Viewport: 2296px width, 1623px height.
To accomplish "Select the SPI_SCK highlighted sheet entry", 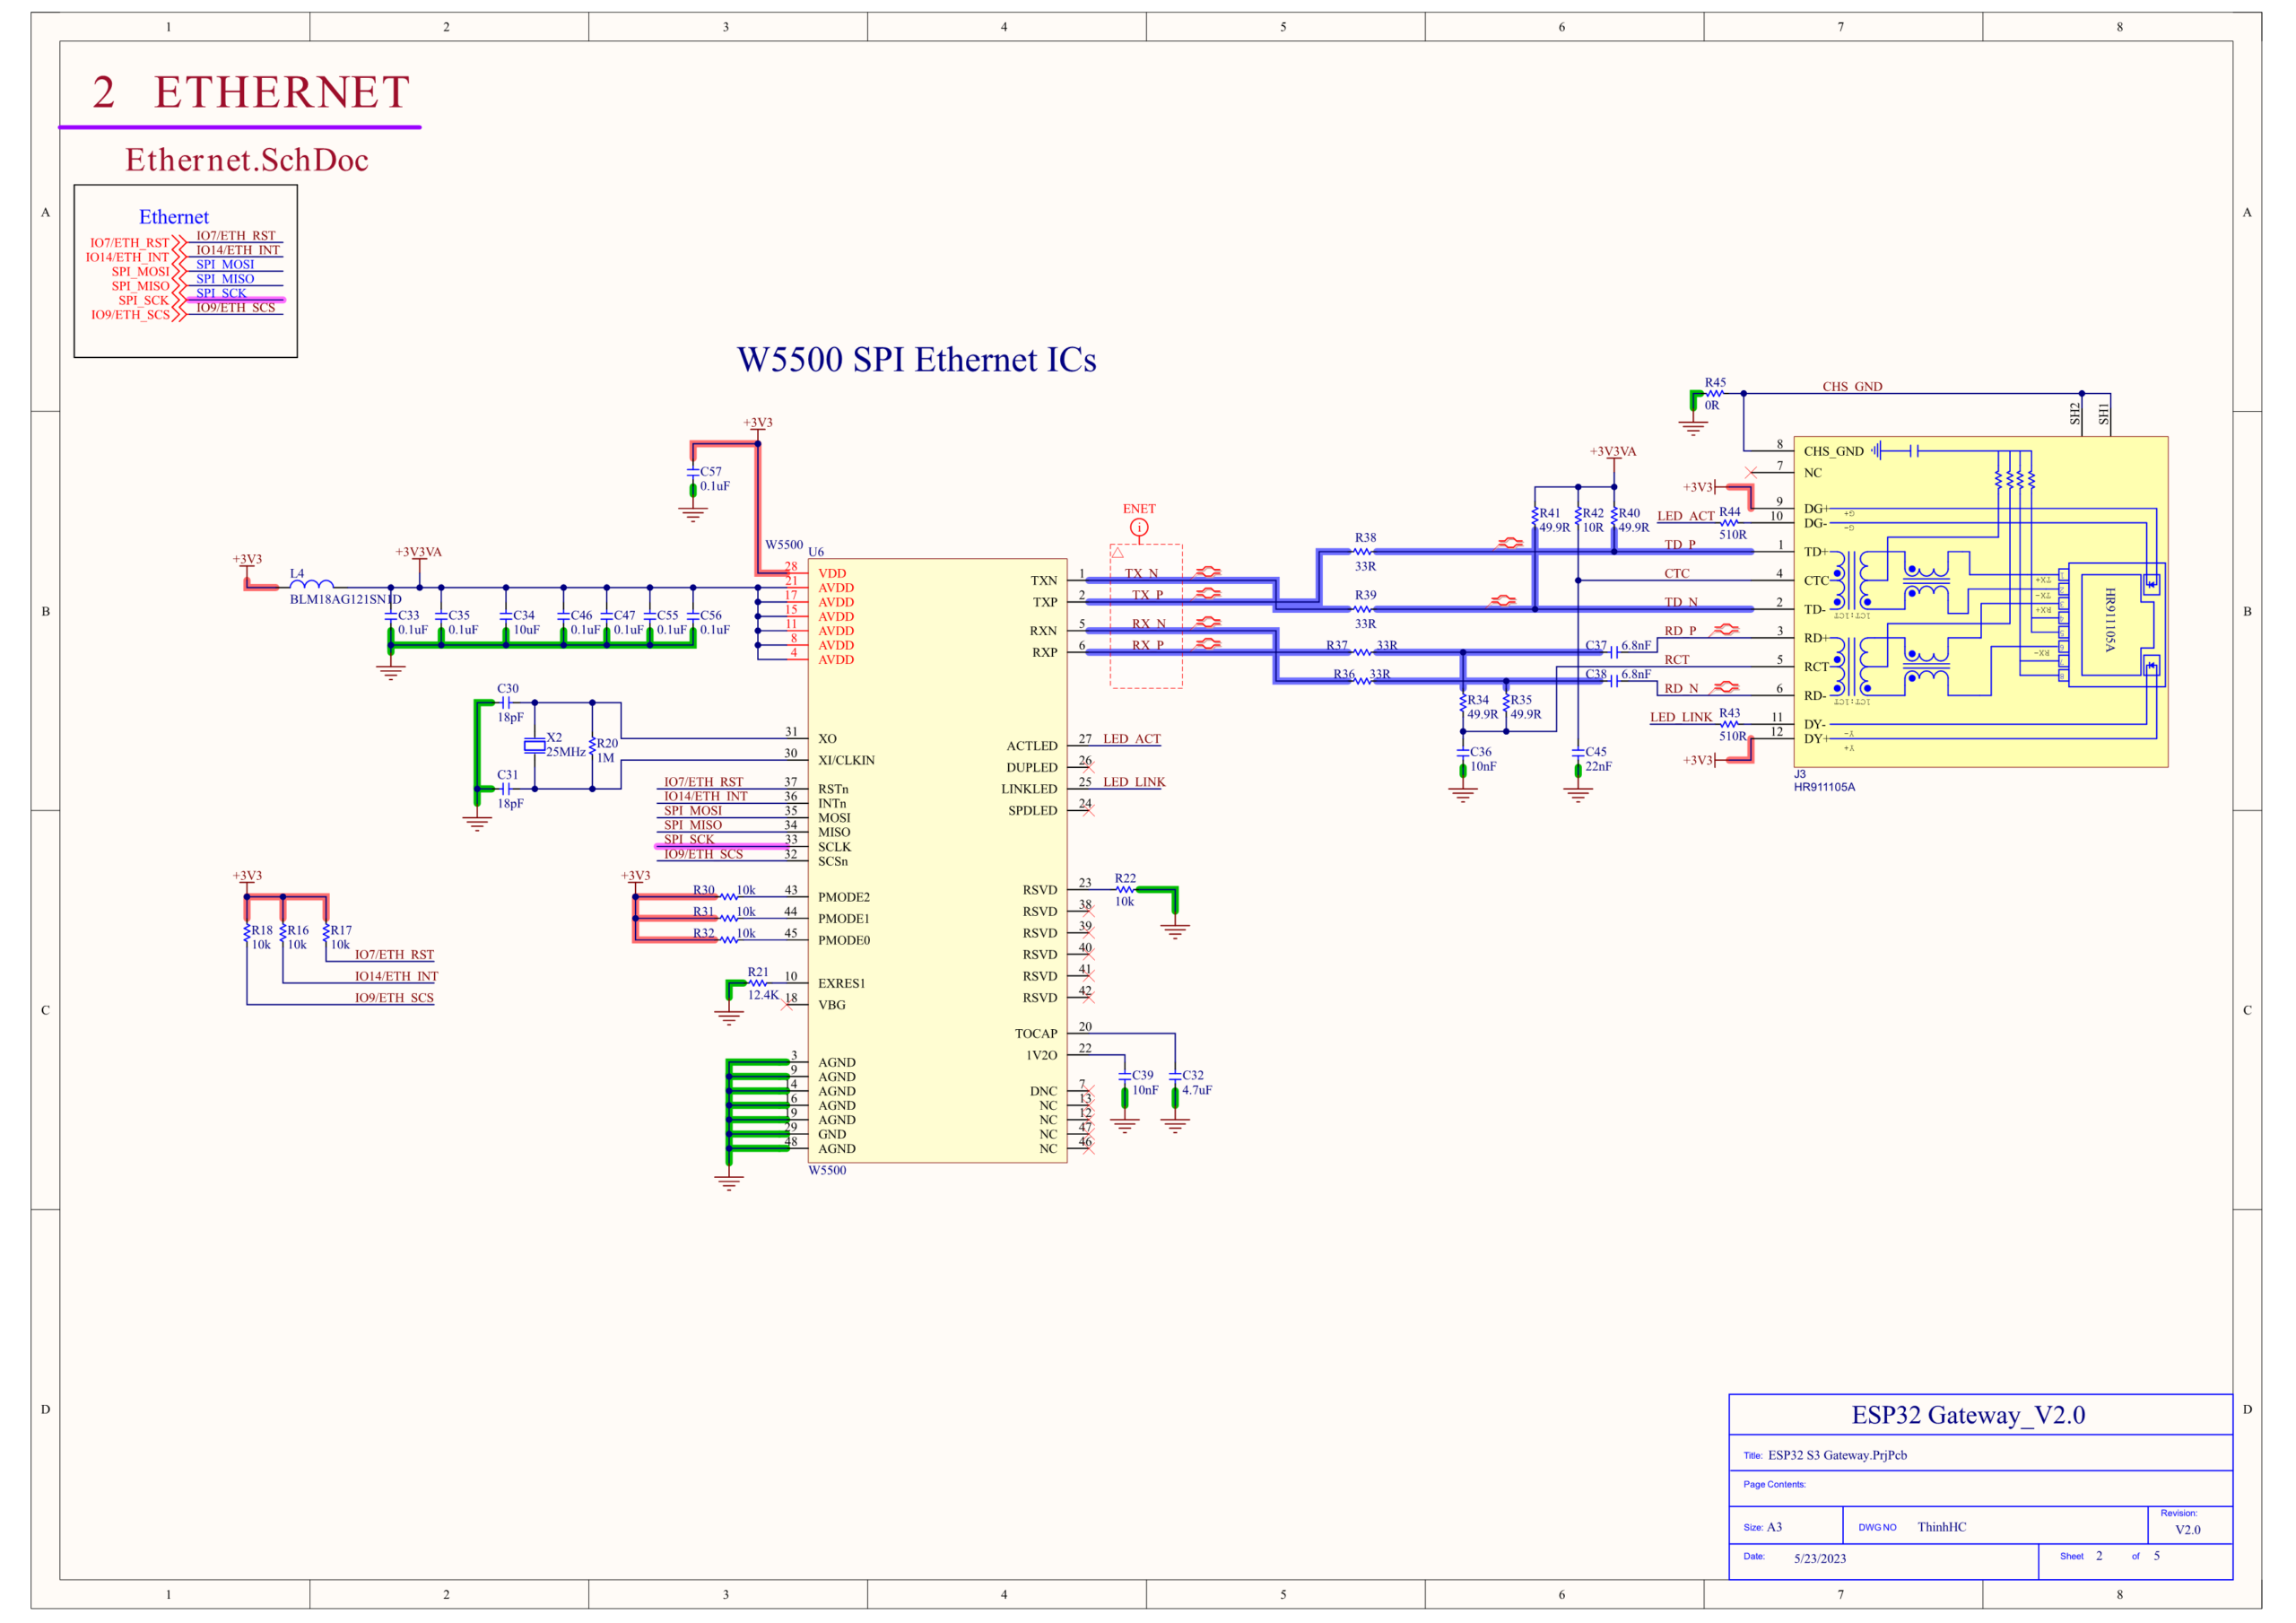I will click(x=221, y=293).
